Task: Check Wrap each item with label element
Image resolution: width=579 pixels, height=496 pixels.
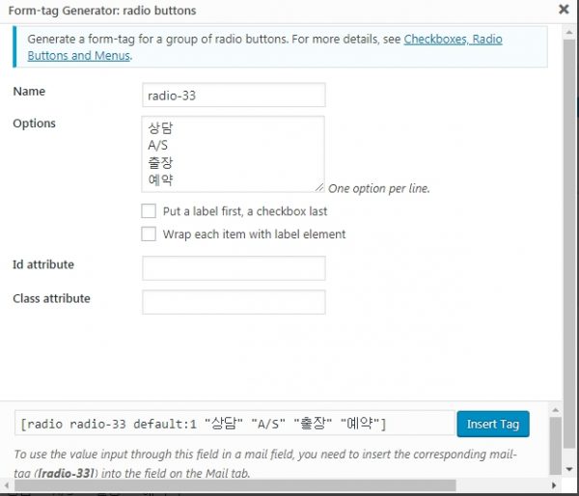Action: (149, 234)
